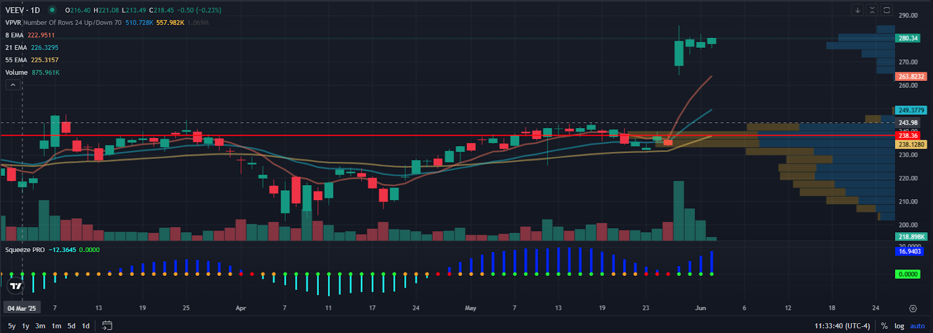The image size is (933, 333).
Task: Click the current price label 280.34
Action: click(908, 38)
